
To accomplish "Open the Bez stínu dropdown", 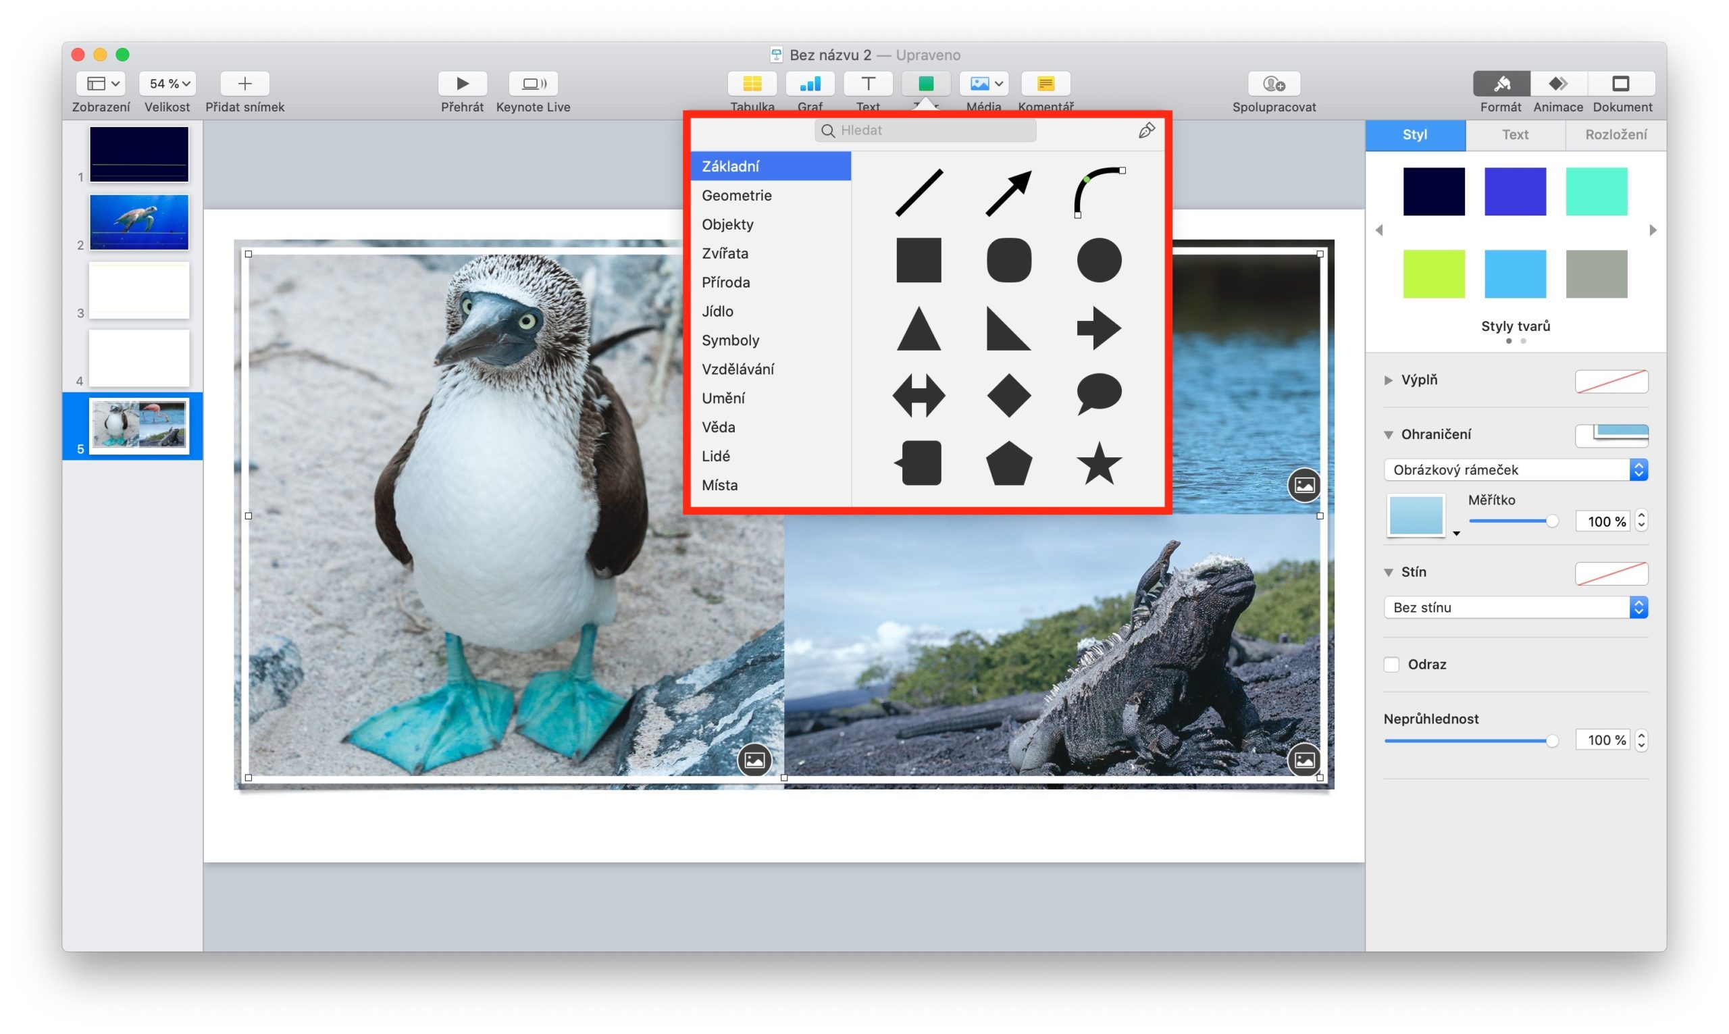I will pos(1515,608).
